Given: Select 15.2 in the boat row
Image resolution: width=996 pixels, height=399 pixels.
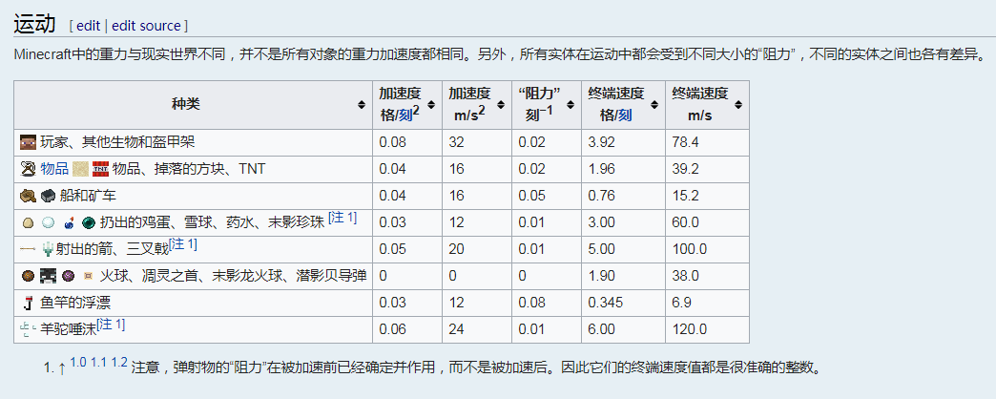Looking at the screenshot, I should [707, 197].
